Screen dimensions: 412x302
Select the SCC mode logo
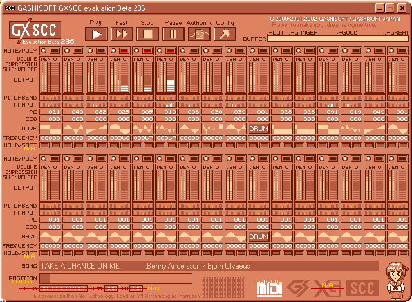click(362, 288)
